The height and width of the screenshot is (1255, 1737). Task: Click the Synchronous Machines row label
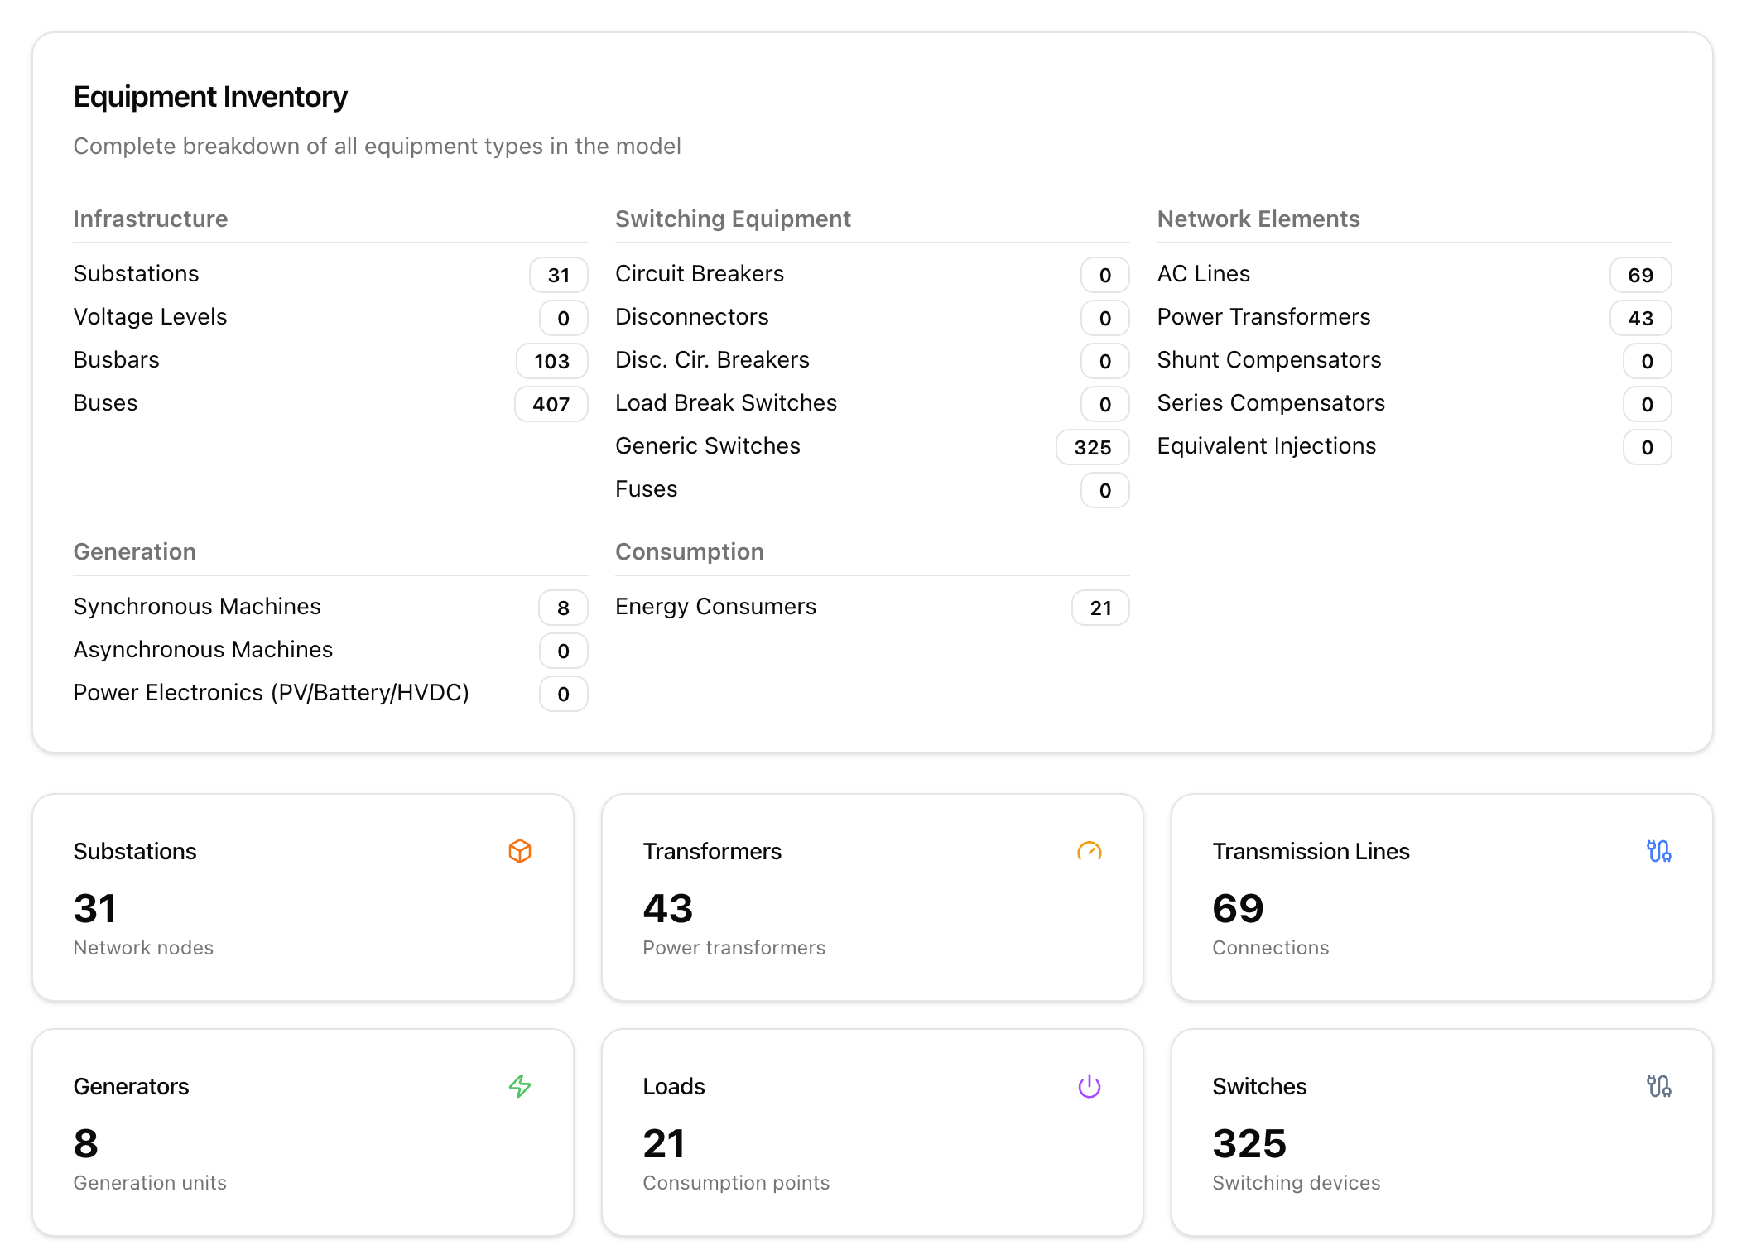(x=196, y=607)
